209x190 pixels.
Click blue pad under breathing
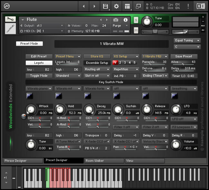(x=175, y=96)
